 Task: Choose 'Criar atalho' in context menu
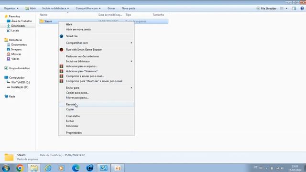[96, 116]
